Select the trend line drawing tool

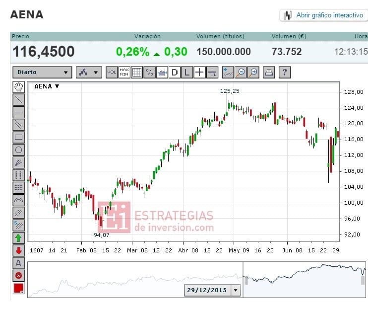click(18, 99)
